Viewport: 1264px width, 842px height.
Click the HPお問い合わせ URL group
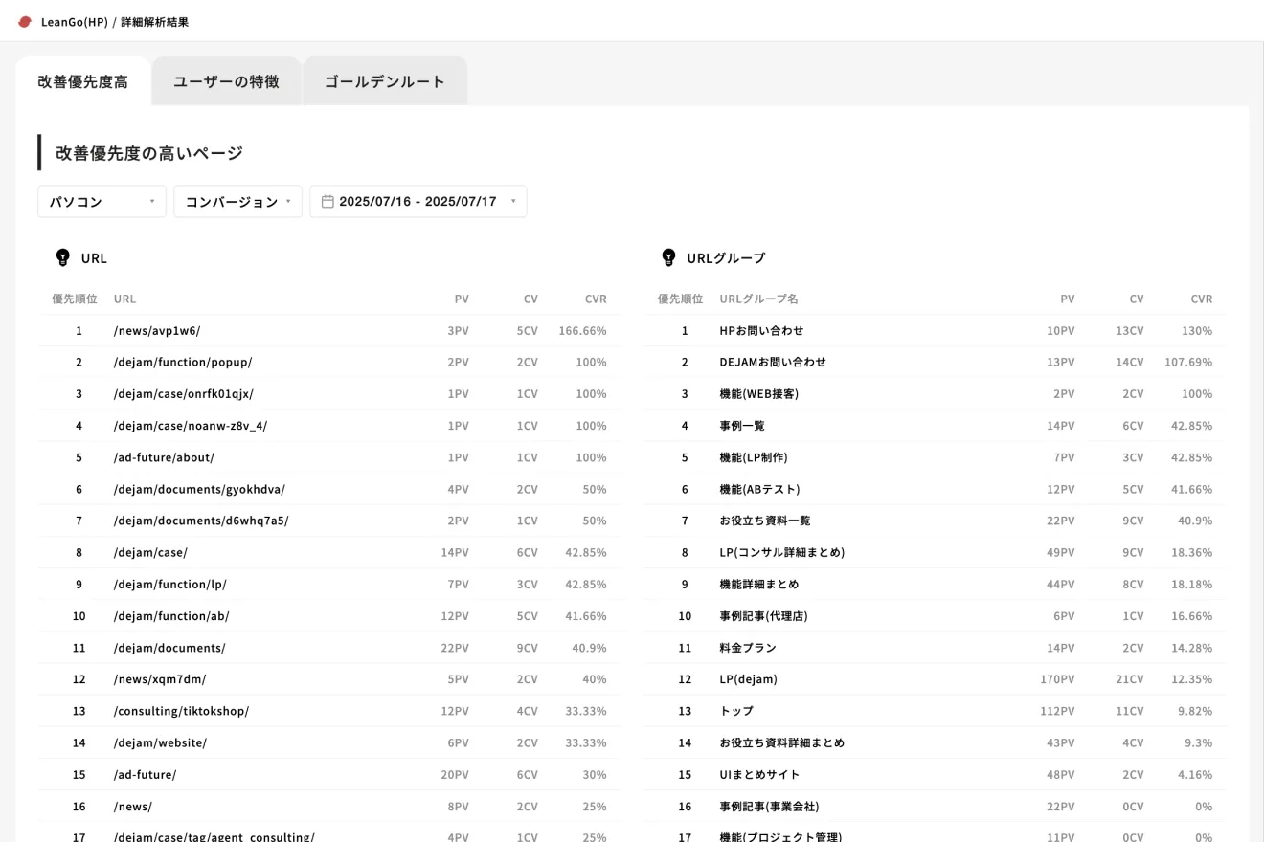[x=761, y=331]
